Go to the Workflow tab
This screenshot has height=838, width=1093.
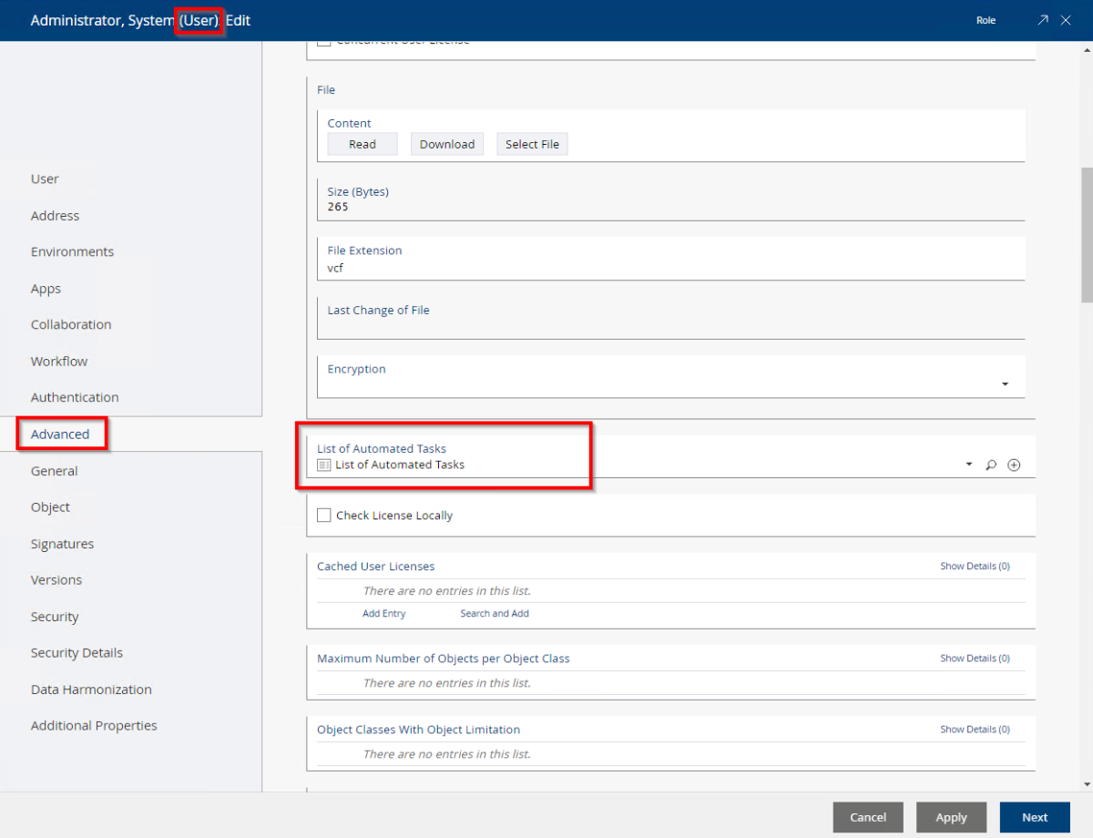pyautogui.click(x=59, y=362)
